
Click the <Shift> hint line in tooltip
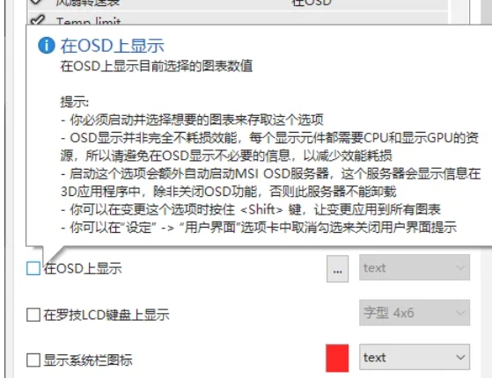[251, 209]
